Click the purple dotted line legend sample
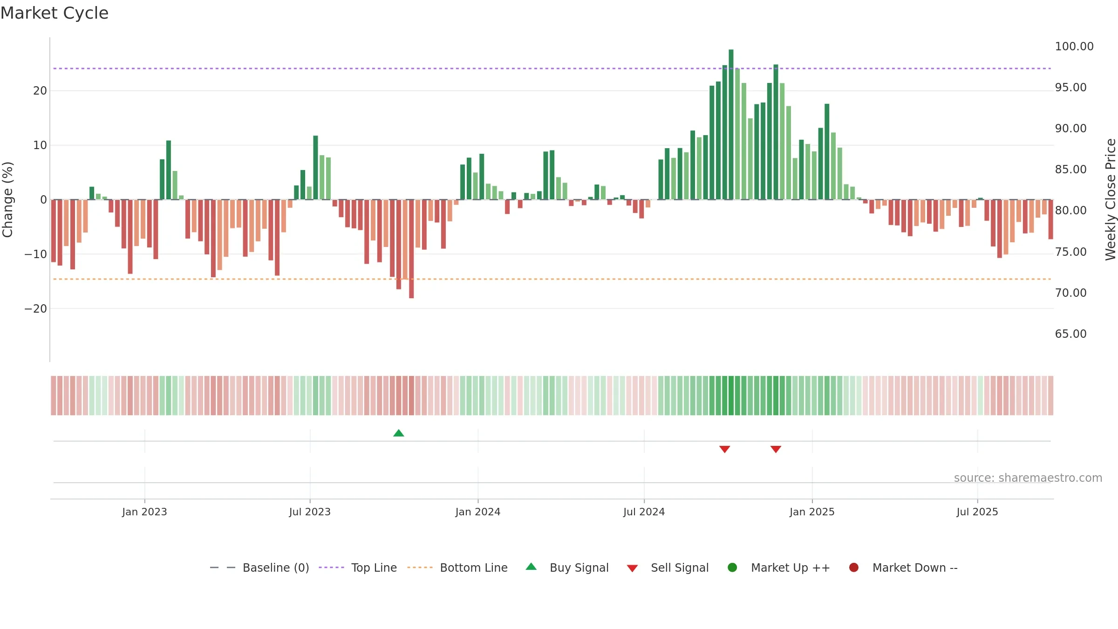Image resolution: width=1118 pixels, height=629 pixels. tap(331, 567)
